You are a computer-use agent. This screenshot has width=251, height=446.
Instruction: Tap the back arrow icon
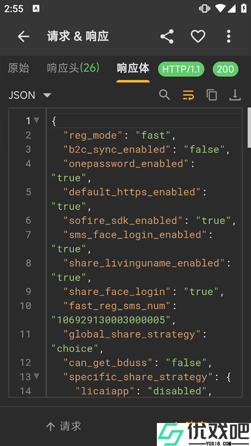[24, 37]
